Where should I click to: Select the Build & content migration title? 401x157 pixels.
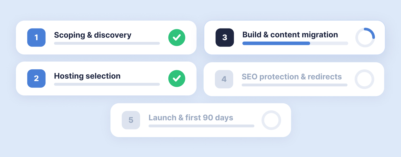click(290, 35)
